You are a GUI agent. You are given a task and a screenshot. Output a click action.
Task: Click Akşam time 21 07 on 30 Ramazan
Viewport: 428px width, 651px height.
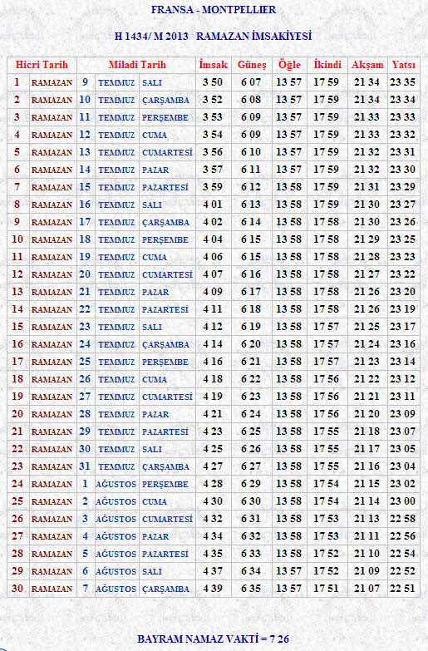[x=367, y=589]
